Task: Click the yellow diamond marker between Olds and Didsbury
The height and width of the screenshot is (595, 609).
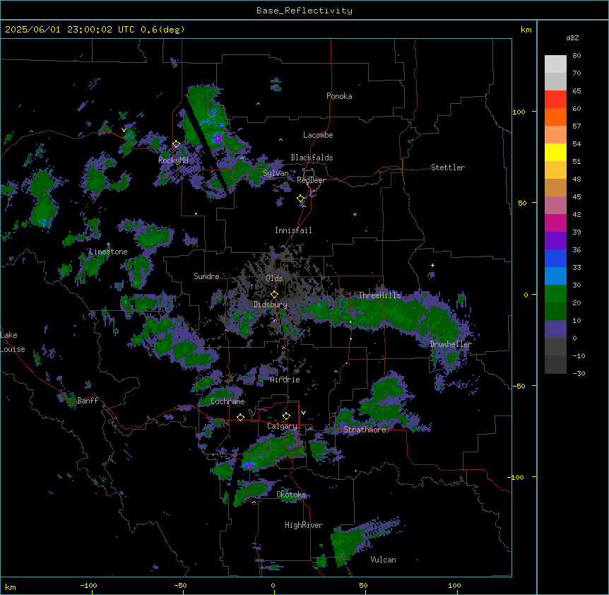Action: (274, 294)
